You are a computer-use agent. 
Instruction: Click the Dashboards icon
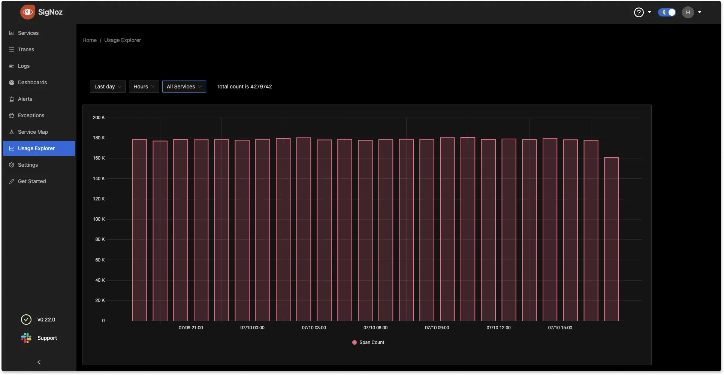[11, 82]
